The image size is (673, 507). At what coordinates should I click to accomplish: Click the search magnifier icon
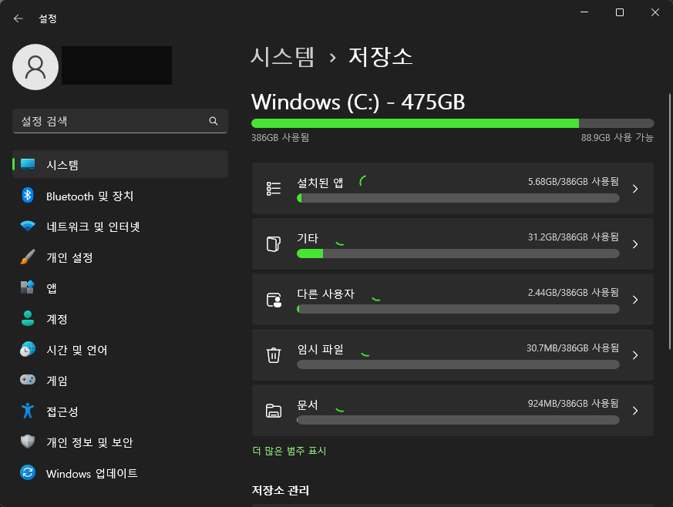point(214,121)
